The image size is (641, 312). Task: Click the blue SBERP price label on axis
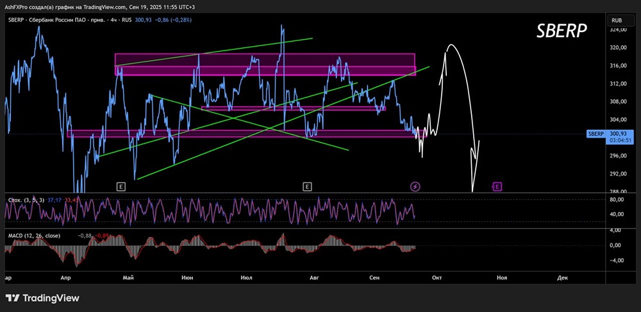coord(595,133)
